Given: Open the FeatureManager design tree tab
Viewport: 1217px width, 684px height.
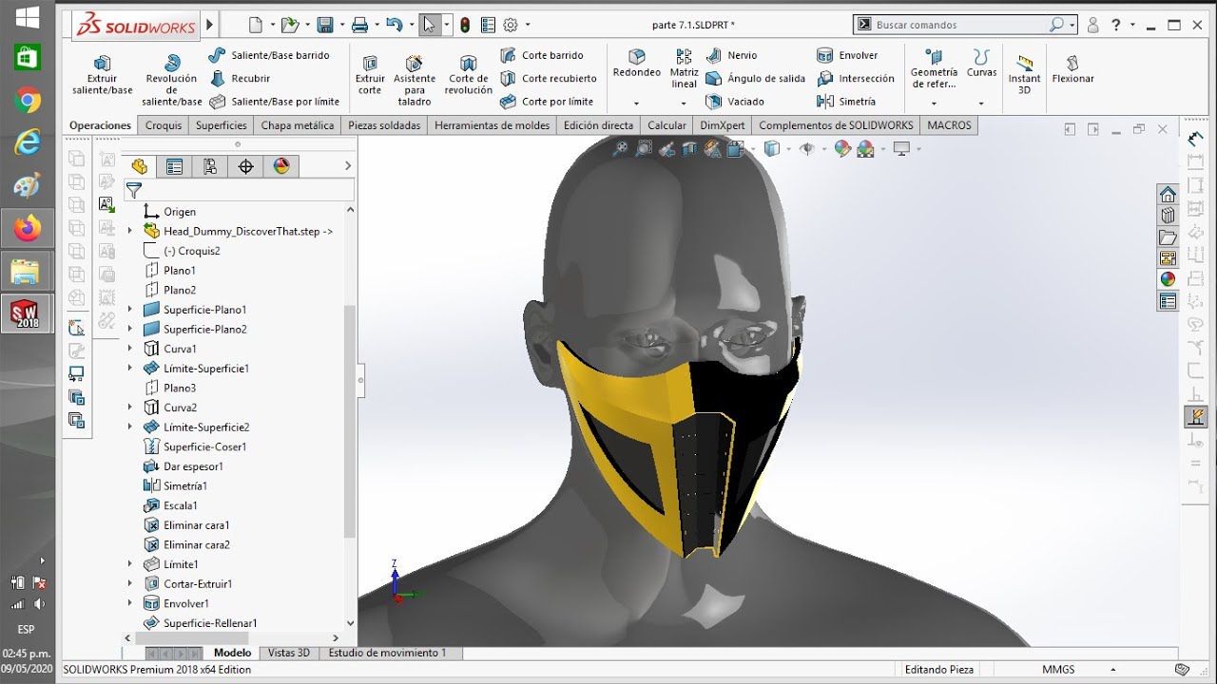Looking at the screenshot, I should click(x=140, y=166).
